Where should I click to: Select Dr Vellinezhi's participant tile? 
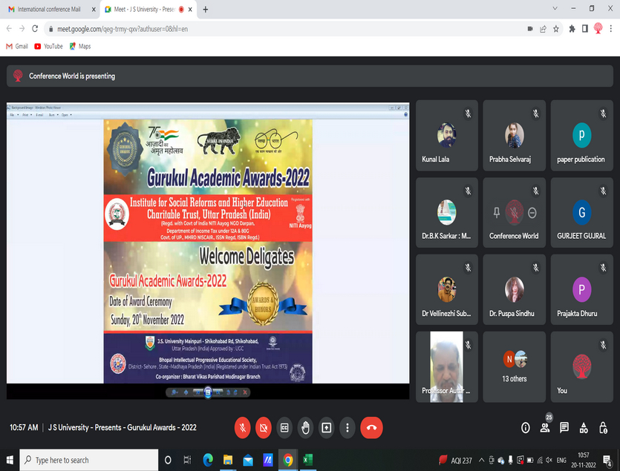(x=447, y=289)
